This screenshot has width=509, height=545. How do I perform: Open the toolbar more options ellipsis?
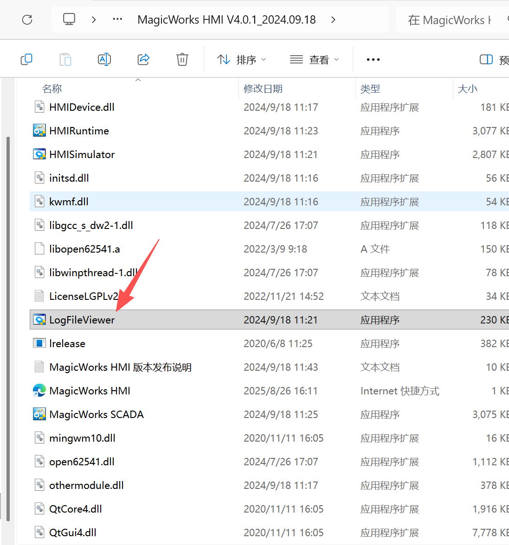(x=374, y=60)
